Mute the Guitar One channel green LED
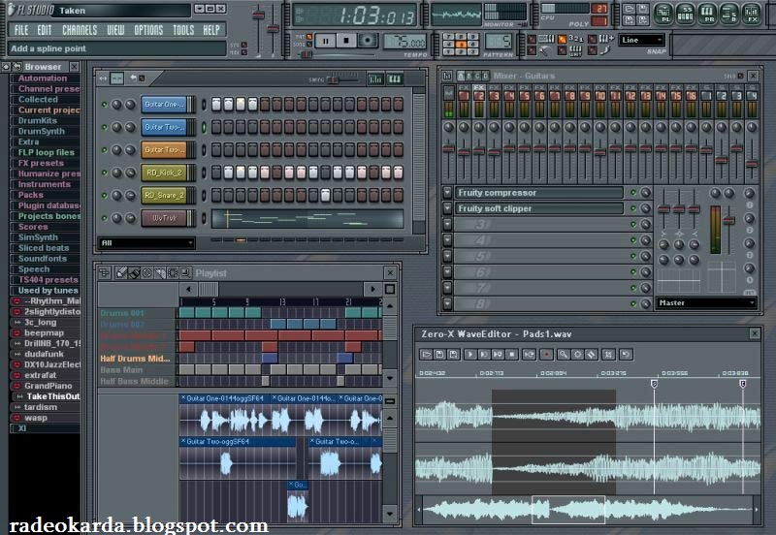The image size is (776, 535). tap(105, 105)
